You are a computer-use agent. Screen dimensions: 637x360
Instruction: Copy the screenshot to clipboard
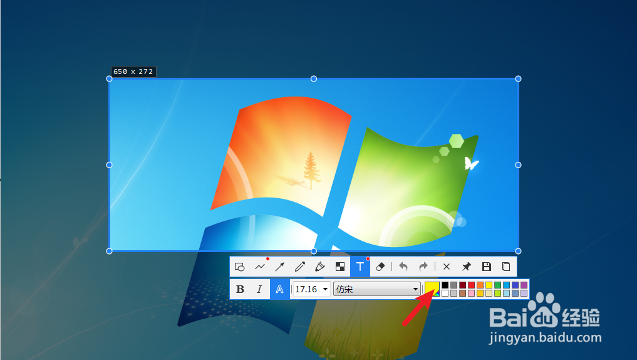506,267
